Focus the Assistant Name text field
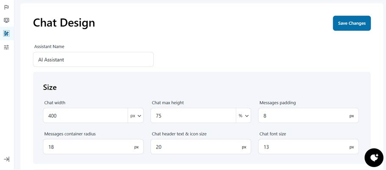This screenshot has height=170, width=386. click(x=93, y=59)
